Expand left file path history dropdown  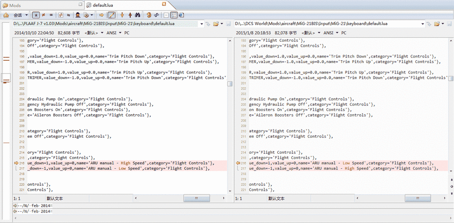point(202,24)
